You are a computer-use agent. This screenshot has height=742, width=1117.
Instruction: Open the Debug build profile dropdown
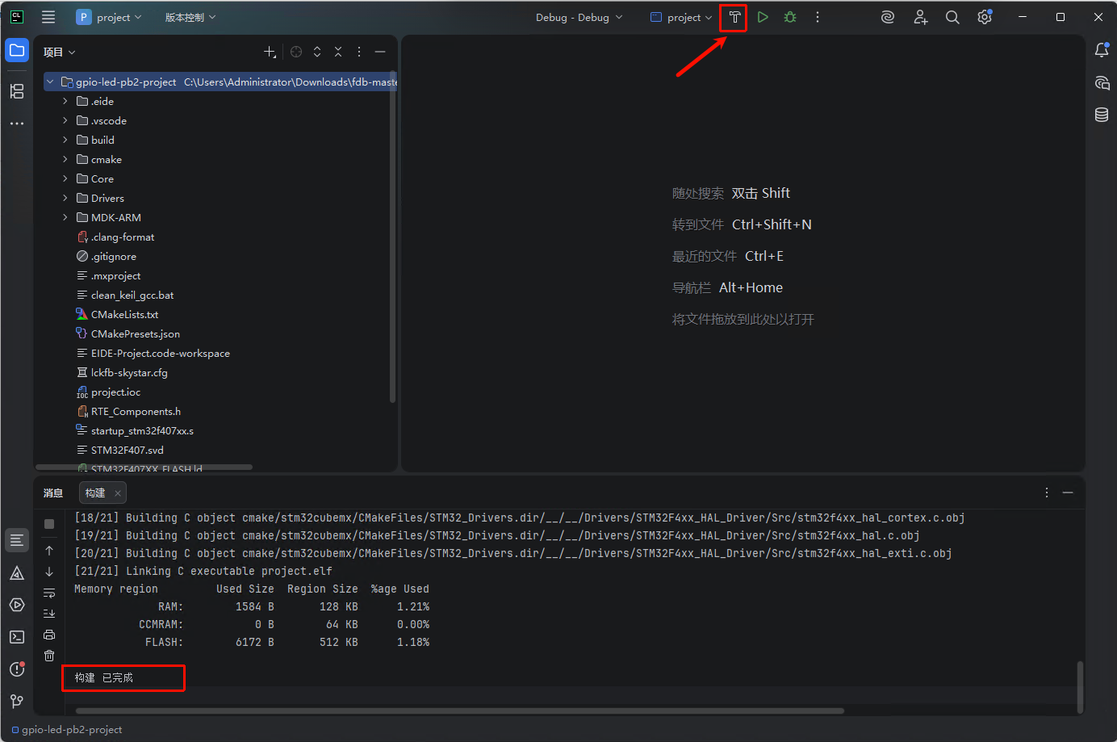[579, 17]
